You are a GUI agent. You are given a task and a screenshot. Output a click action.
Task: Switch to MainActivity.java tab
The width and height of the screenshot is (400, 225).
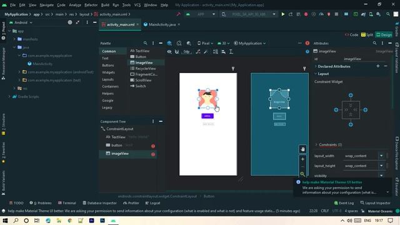tap(162, 24)
